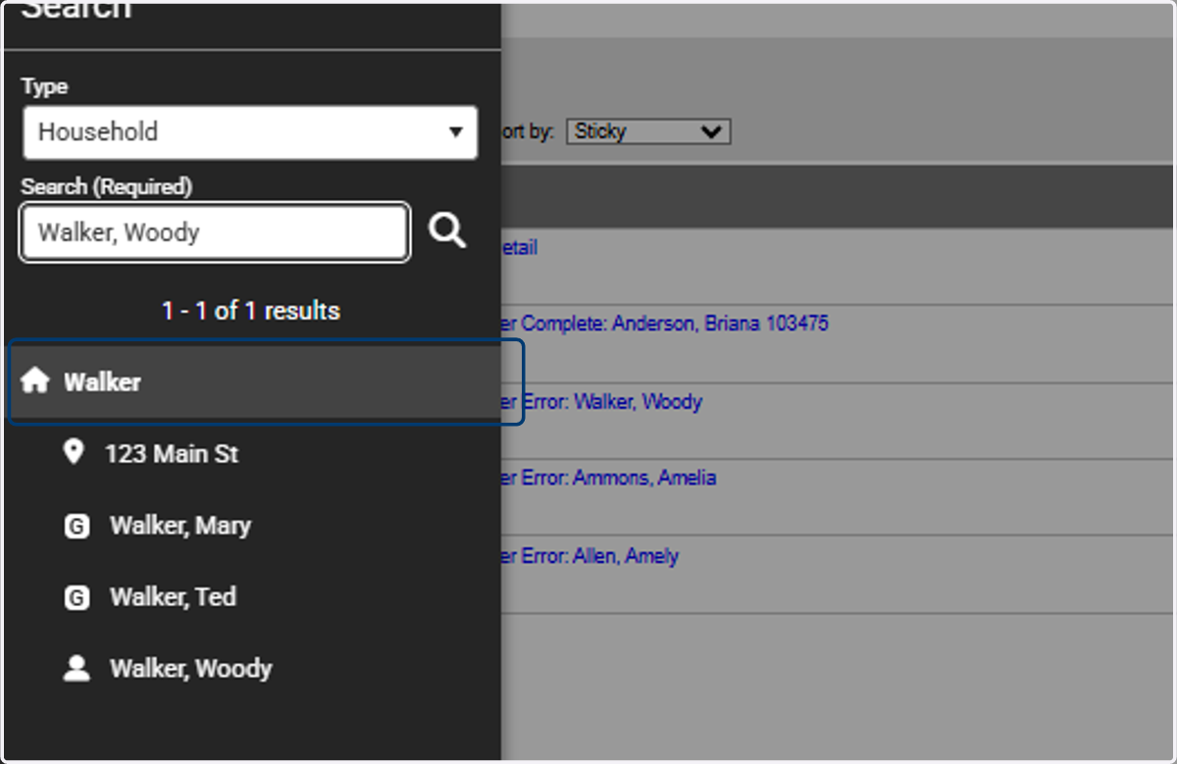Screen dimensions: 1177x764
Task: Click the person icon beside Walker, Woody
Action: (77, 669)
